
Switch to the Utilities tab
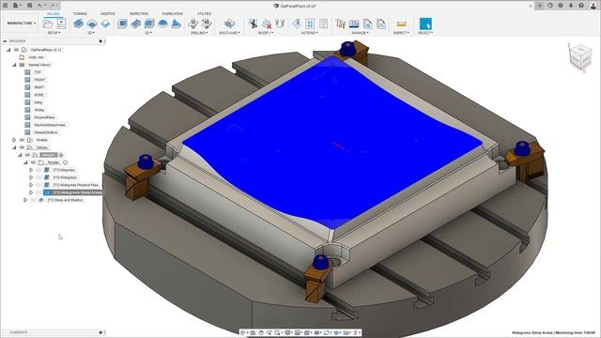click(x=205, y=14)
